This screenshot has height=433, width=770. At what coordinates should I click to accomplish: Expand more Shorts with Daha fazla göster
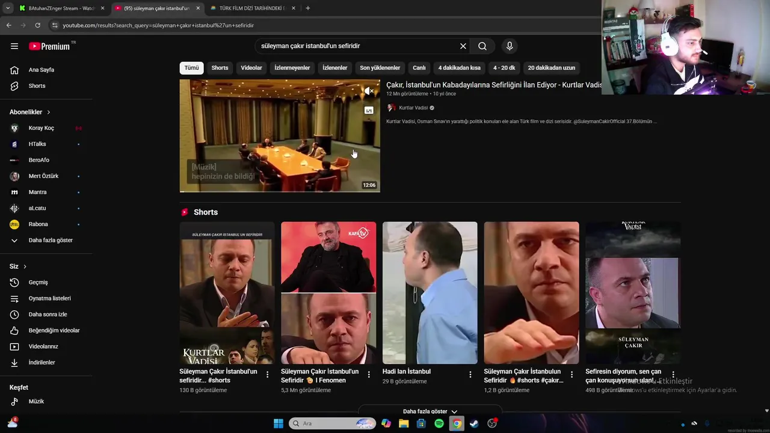pos(430,411)
